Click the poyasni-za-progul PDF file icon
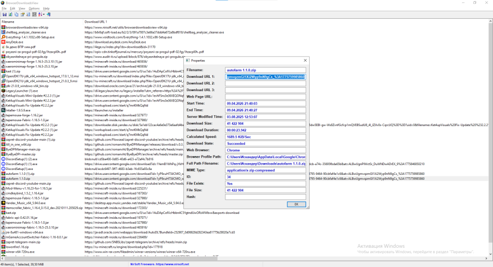493x267 pixels. (x=3, y=52)
